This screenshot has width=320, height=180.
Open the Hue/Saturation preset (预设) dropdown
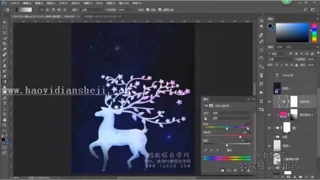coord(231,113)
